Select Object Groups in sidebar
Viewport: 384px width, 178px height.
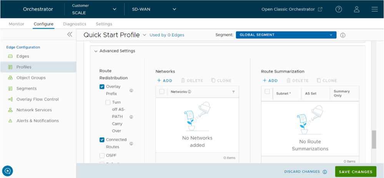31,77
